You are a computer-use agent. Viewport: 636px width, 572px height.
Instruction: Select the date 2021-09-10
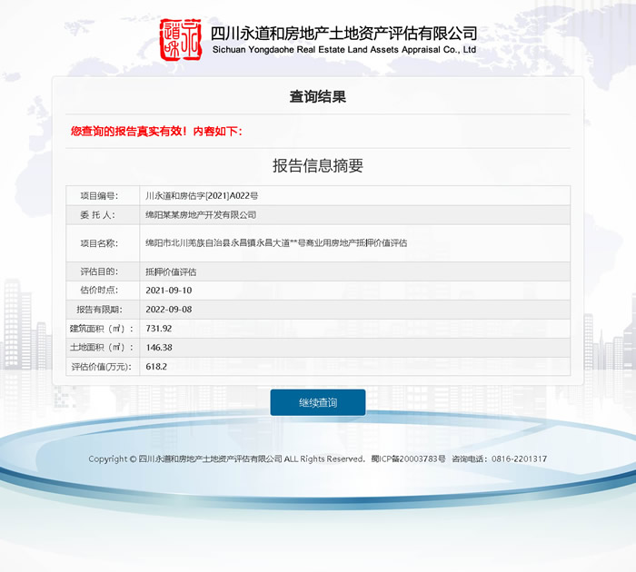coord(169,291)
